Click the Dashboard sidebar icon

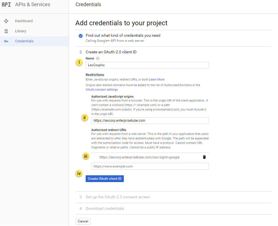[6, 21]
